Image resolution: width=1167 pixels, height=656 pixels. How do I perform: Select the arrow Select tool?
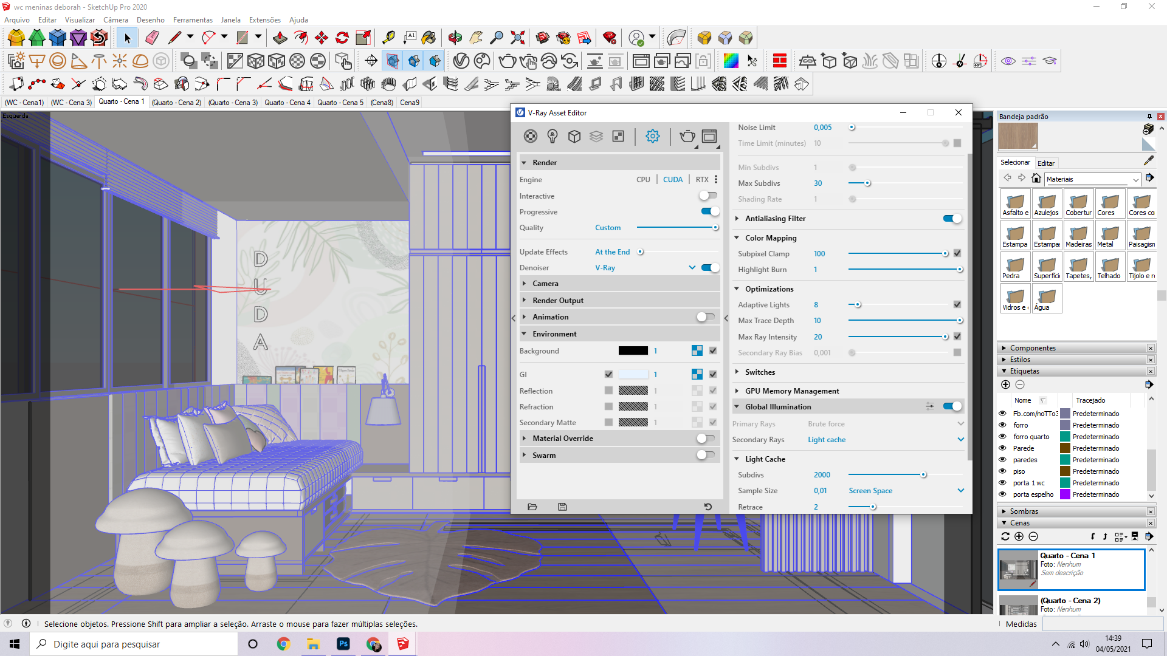click(x=127, y=38)
